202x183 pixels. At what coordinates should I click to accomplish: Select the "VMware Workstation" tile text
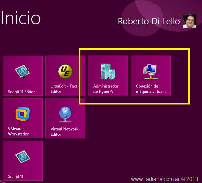point(19,131)
